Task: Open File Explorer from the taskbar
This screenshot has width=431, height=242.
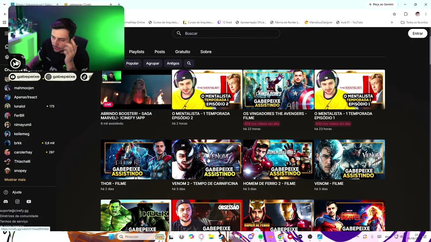Action: pyautogui.click(x=211, y=237)
